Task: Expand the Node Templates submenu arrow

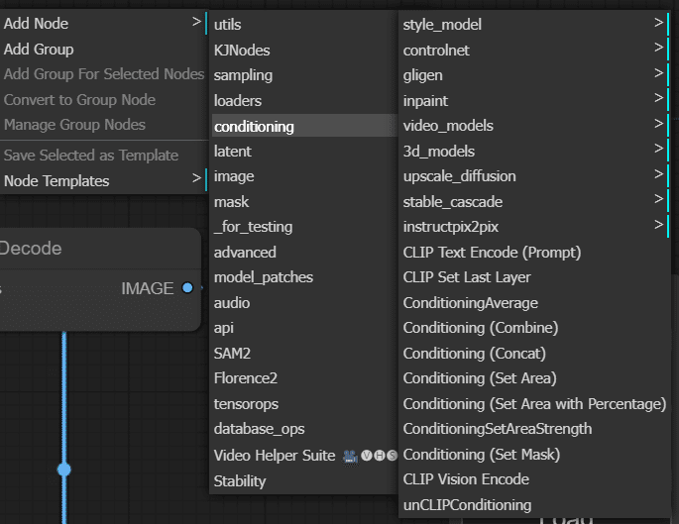Action: (196, 180)
